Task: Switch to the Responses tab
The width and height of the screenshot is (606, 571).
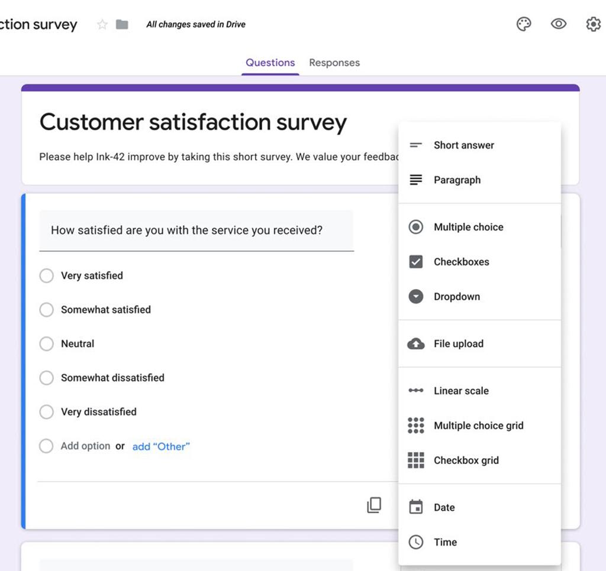Action: click(334, 63)
